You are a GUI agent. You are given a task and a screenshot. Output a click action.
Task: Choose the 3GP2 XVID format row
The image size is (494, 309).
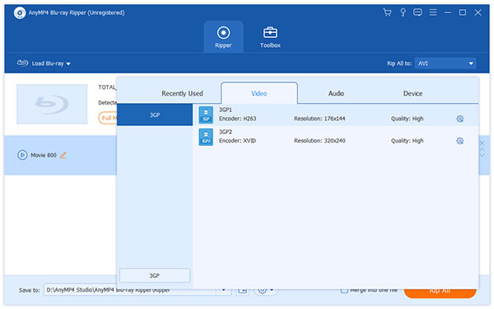(x=336, y=137)
